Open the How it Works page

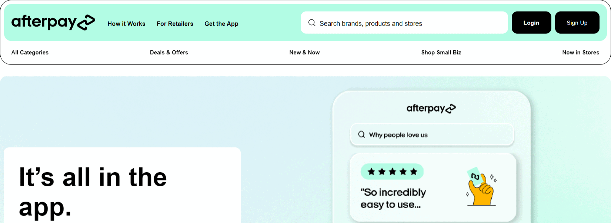pos(126,24)
